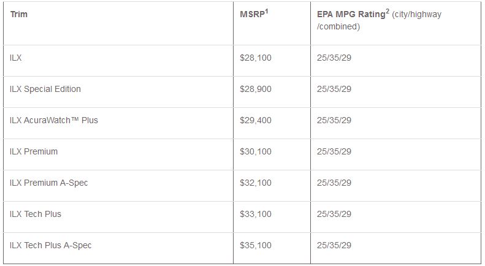Click the ILX AcuraWatch™ Plus trim name

54,120
